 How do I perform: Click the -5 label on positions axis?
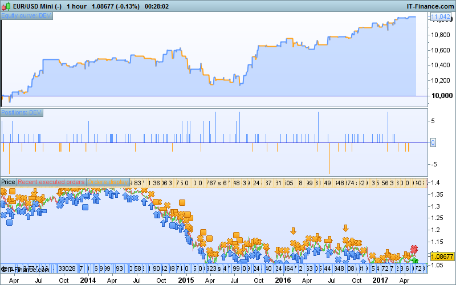click(433, 165)
